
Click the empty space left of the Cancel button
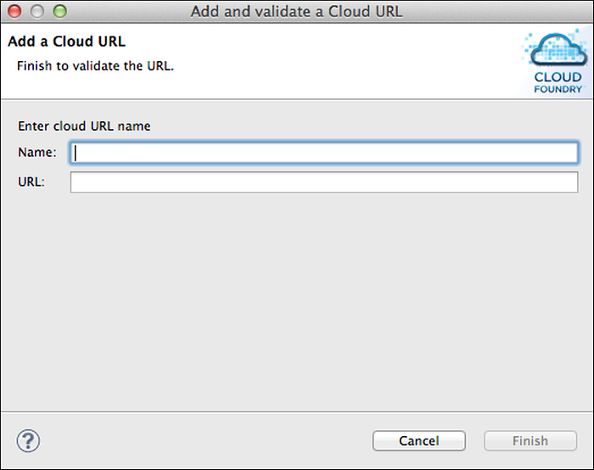(212, 441)
